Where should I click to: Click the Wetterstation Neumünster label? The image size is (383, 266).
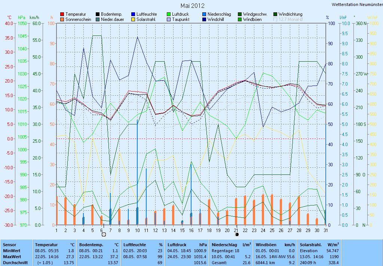point(357,4)
